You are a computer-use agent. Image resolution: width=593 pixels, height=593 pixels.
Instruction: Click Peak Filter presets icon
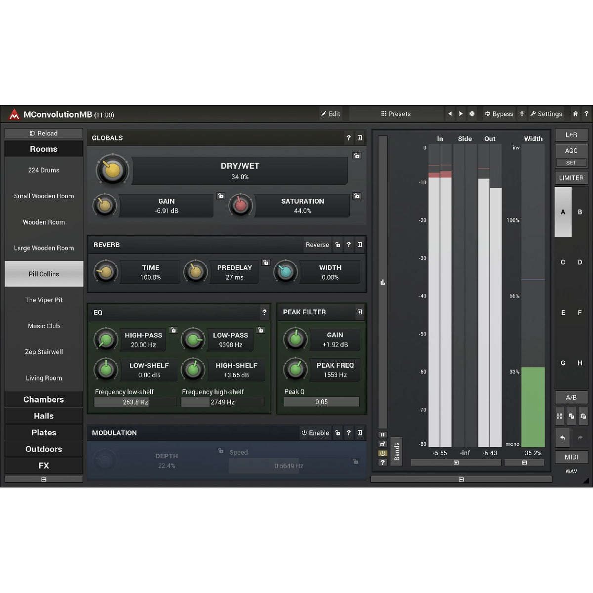click(360, 312)
